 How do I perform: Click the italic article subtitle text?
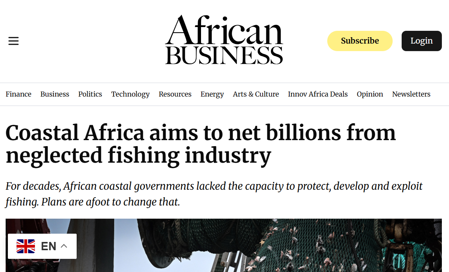[214, 194]
